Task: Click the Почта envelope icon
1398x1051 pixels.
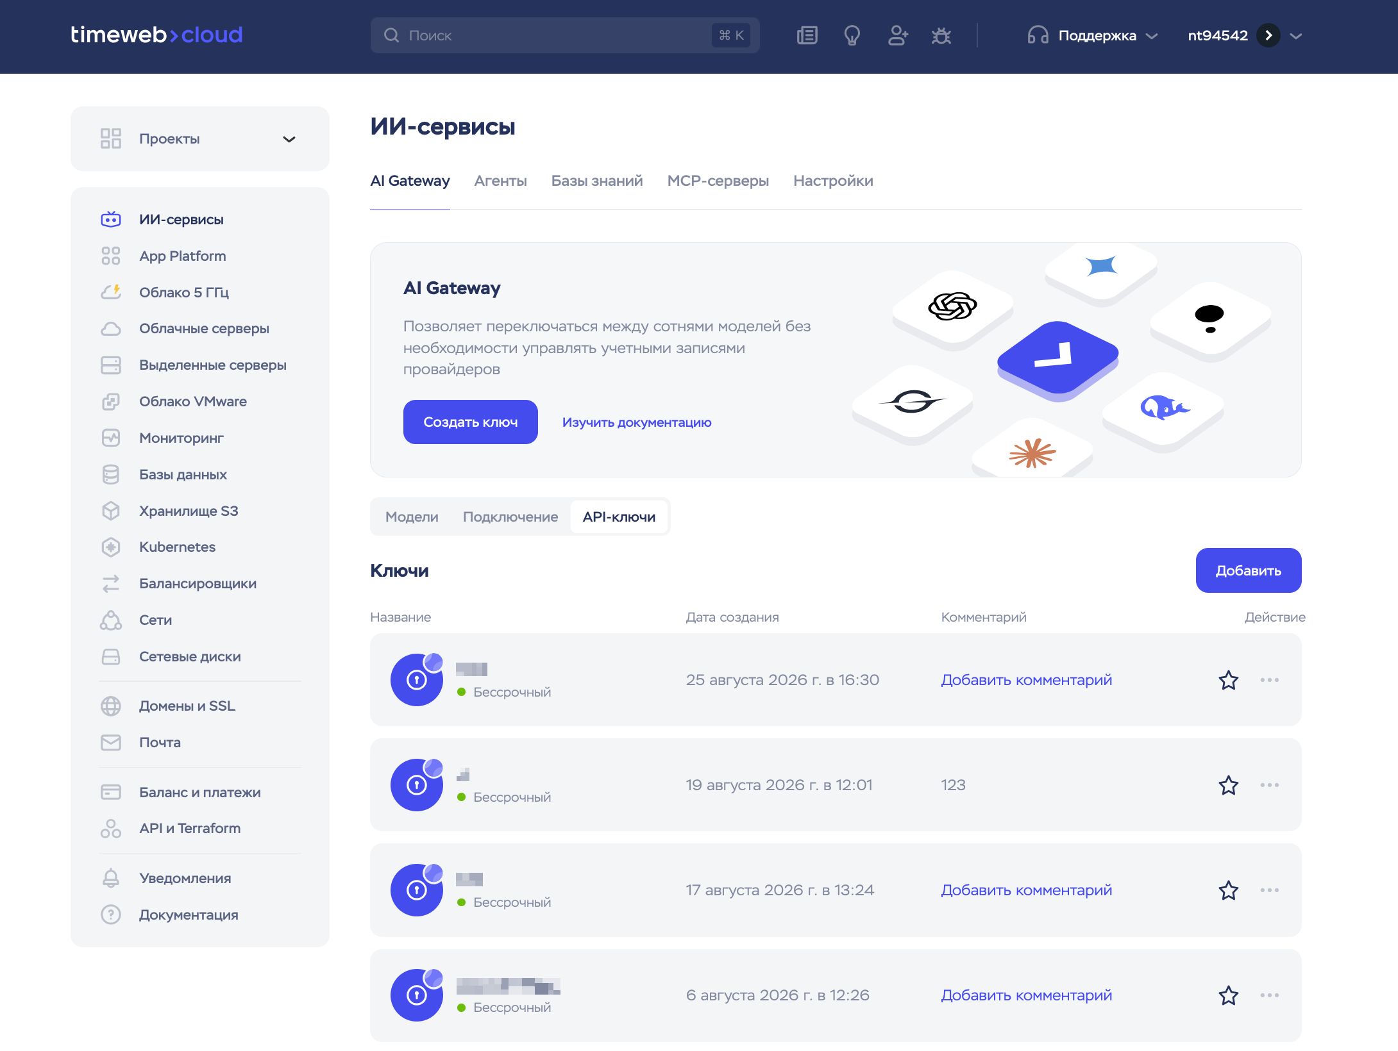Action: pyautogui.click(x=111, y=742)
